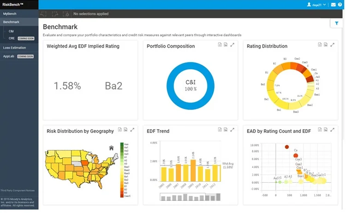Export Risk Distribution by Geography to Excel
The height and width of the screenshot is (213, 346).
point(120,130)
